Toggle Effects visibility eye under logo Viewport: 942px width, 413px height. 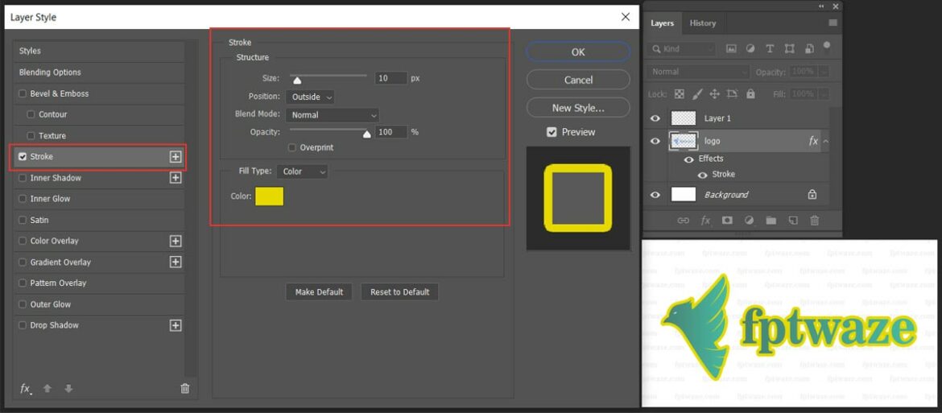coord(689,159)
